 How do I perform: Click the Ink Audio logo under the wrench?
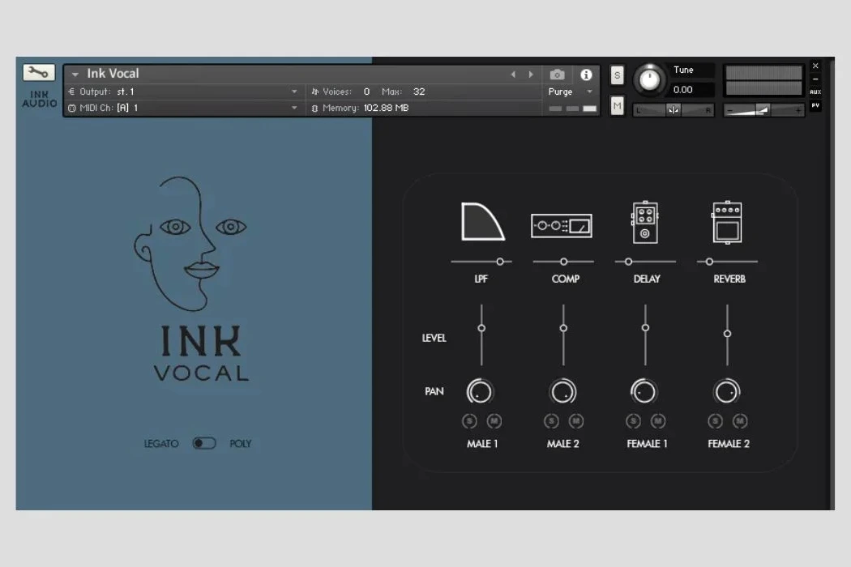[39, 99]
